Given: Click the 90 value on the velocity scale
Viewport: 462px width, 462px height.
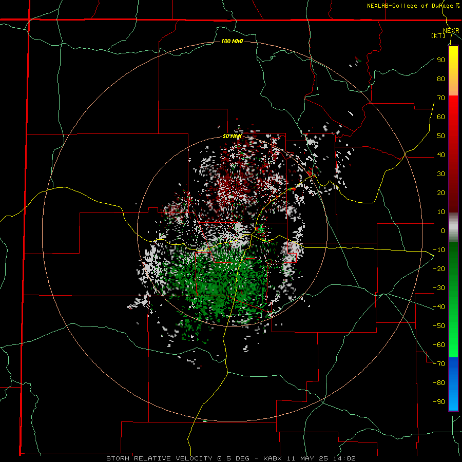Looking at the screenshot, I should [x=441, y=60].
